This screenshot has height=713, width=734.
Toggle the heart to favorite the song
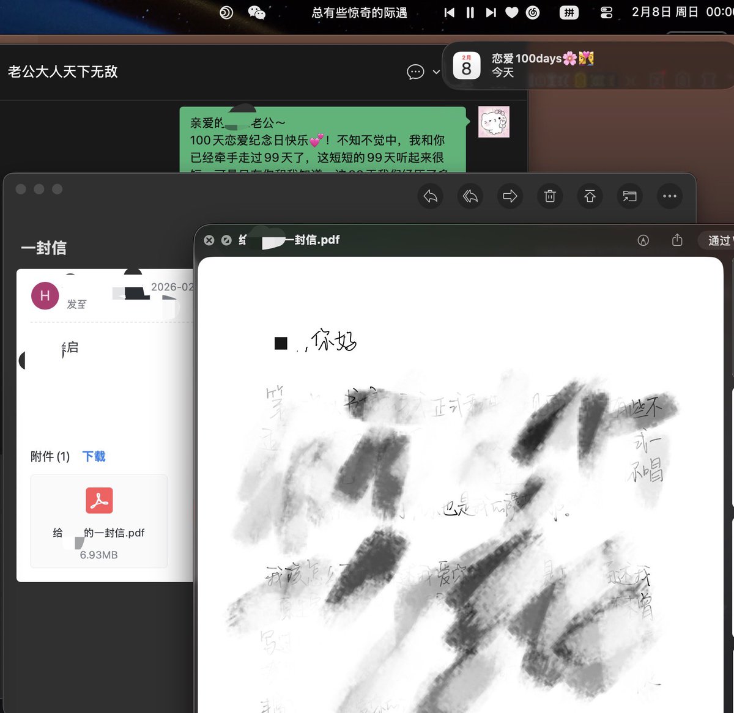click(511, 12)
